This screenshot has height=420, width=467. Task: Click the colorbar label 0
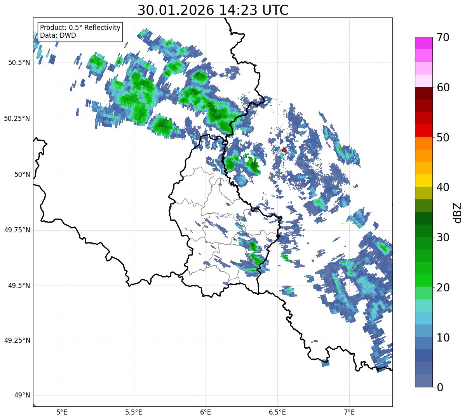pos(440,387)
